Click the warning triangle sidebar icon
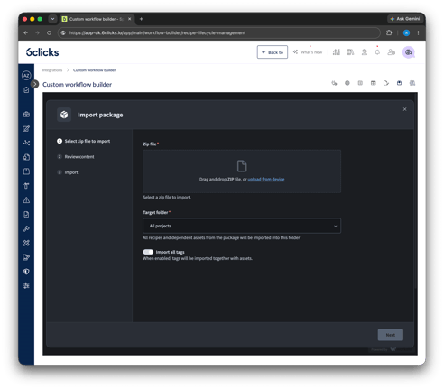 pyautogui.click(x=26, y=200)
